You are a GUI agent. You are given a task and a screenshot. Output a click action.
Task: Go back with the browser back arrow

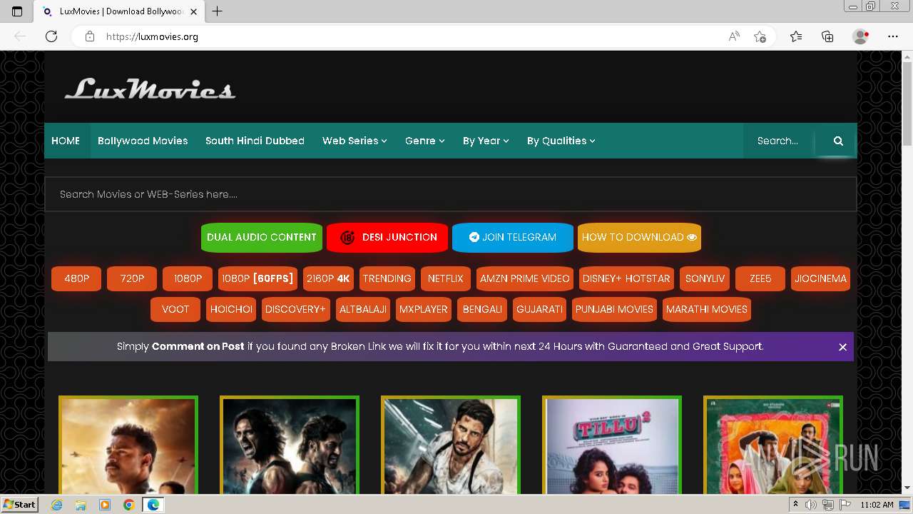(x=20, y=36)
